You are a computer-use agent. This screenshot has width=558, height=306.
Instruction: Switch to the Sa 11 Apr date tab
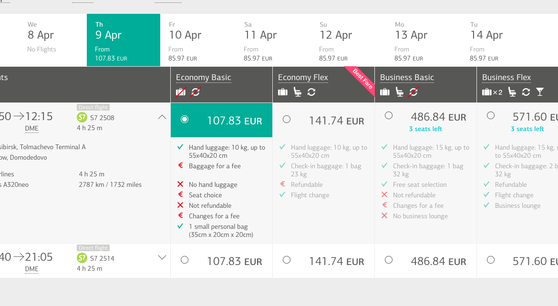[x=273, y=40]
